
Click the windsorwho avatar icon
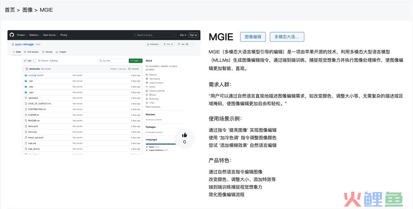tap(26, 69)
